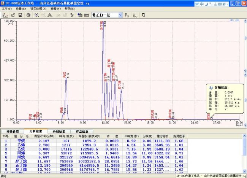Switch to the 样品信息 tab

point(82,132)
